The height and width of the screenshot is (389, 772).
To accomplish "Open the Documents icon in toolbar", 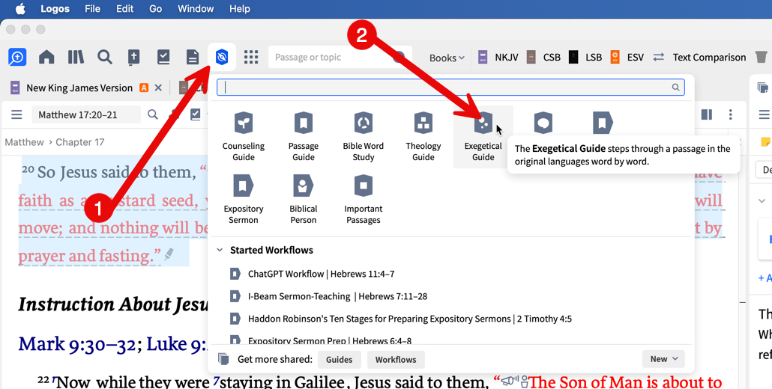I will coord(193,58).
